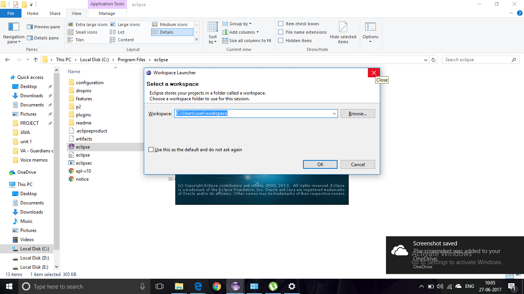The height and width of the screenshot is (294, 524).
Task: Open recent locations dropdown beside Forward
Action: coord(28,60)
